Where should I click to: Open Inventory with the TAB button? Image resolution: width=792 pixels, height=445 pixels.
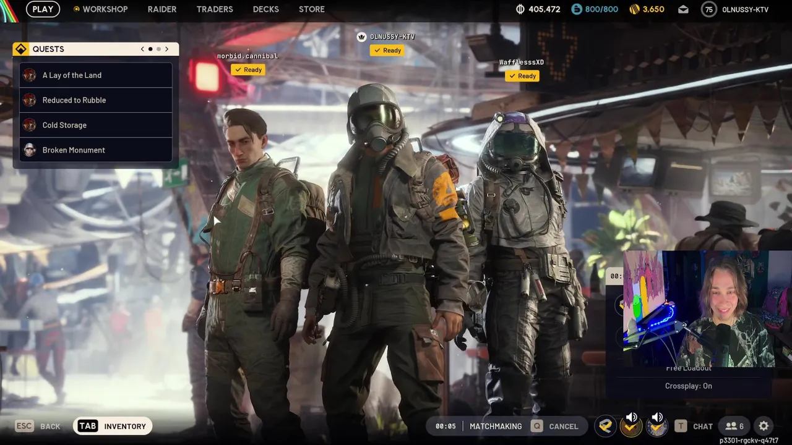pyautogui.click(x=113, y=426)
